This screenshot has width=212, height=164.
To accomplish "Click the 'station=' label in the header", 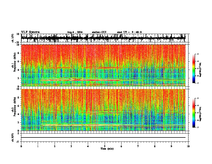I will click(97, 32).
